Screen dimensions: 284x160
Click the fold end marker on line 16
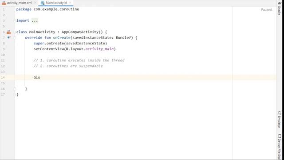15,89
